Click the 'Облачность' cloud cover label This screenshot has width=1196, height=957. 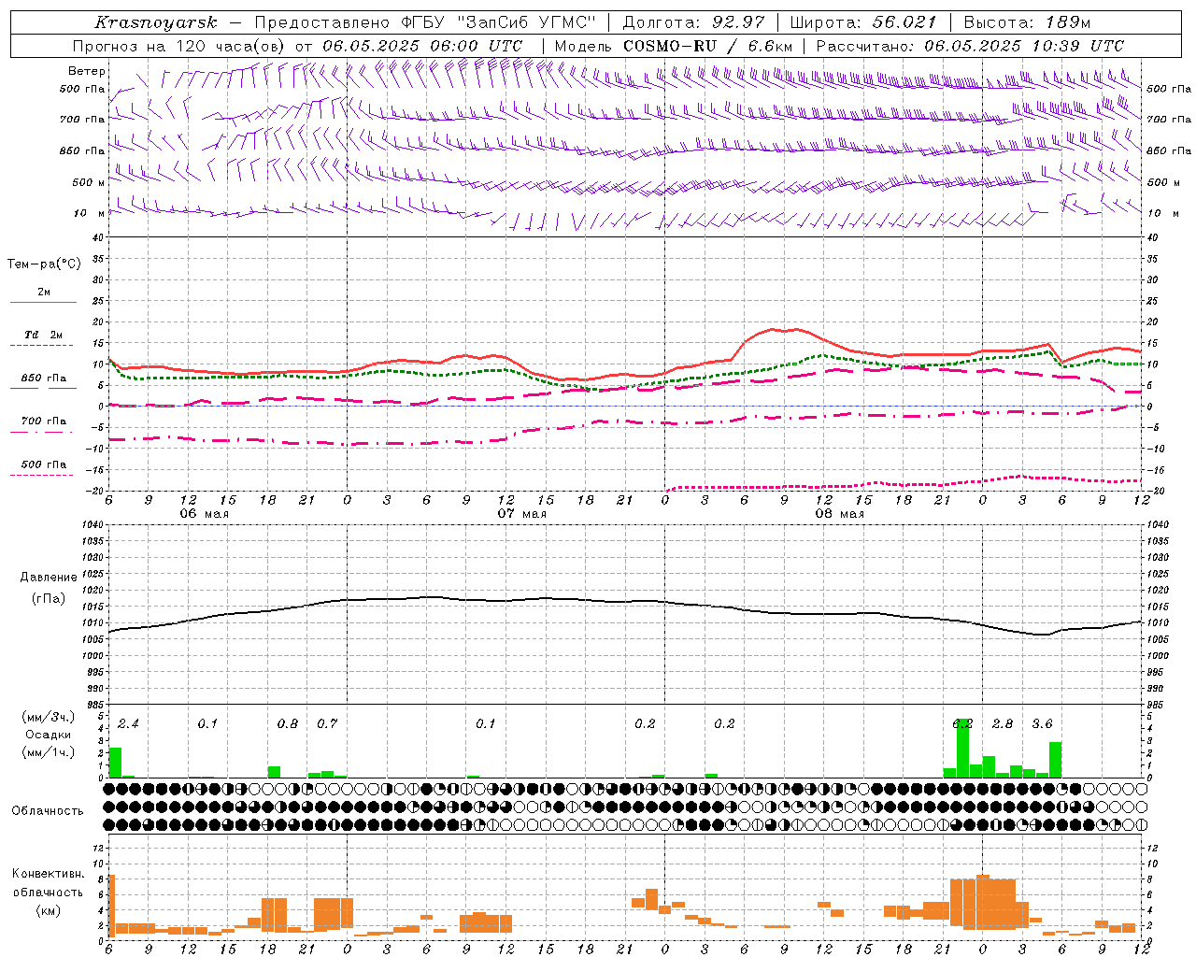click(x=48, y=810)
